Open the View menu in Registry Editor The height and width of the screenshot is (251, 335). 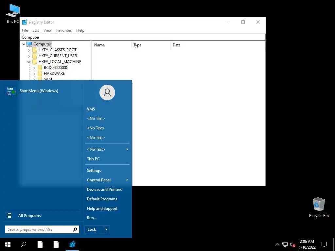[x=47, y=30]
